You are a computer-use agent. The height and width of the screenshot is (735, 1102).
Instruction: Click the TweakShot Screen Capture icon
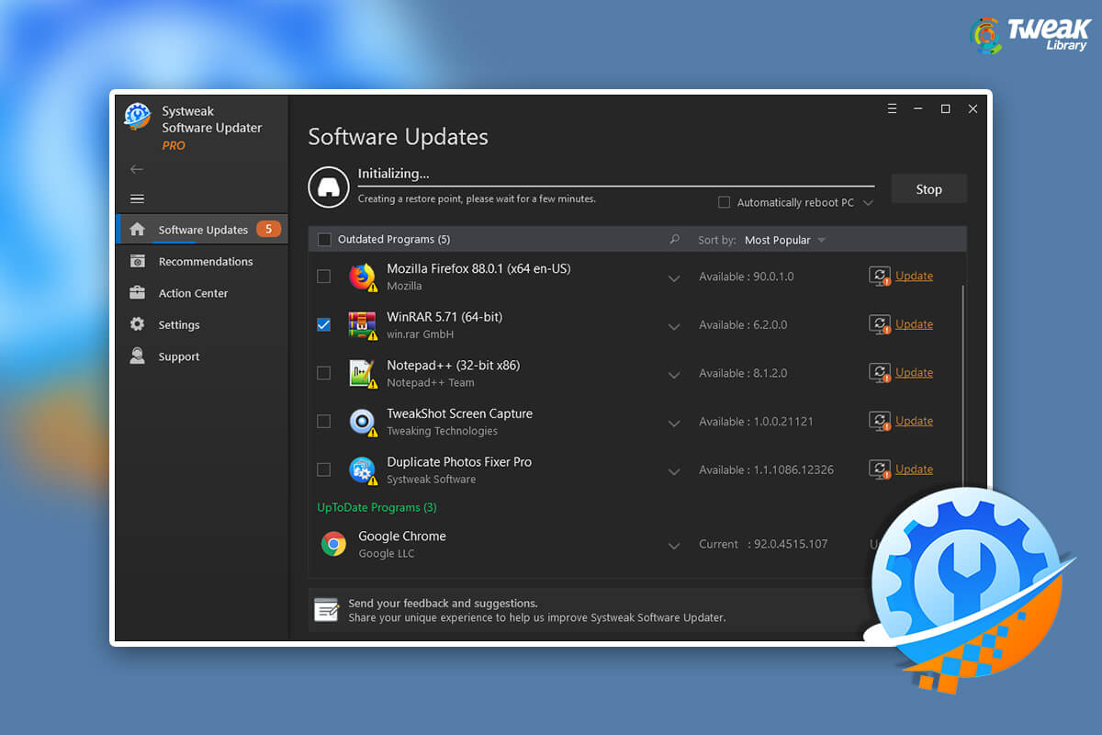click(x=361, y=421)
